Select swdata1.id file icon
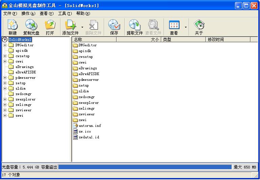260x180 pixels. click(x=75, y=137)
